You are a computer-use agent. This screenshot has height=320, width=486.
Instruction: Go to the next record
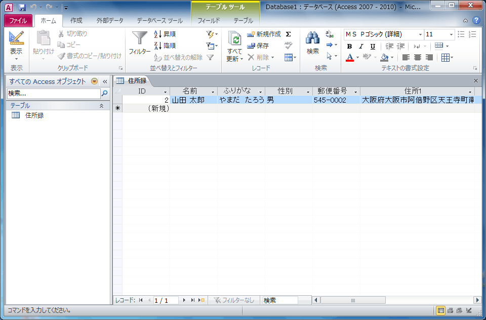(184, 300)
